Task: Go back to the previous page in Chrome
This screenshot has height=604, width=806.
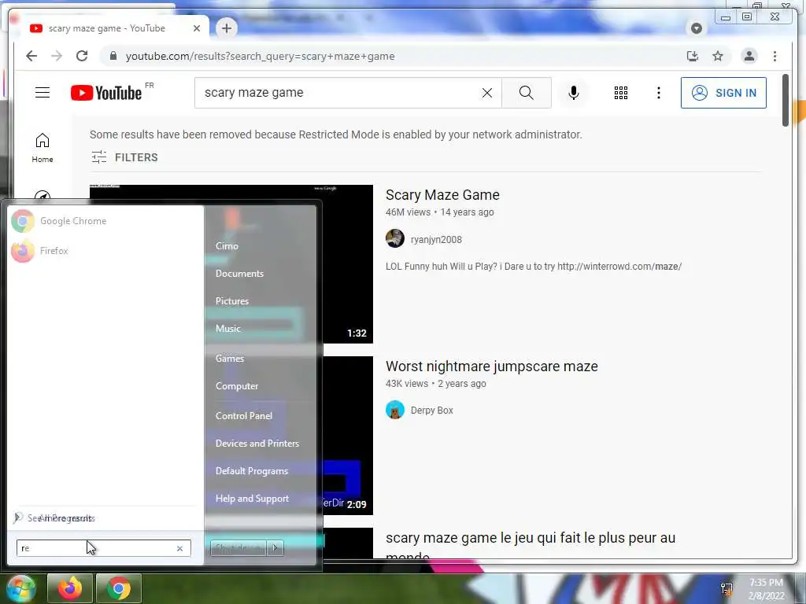Action: point(31,56)
